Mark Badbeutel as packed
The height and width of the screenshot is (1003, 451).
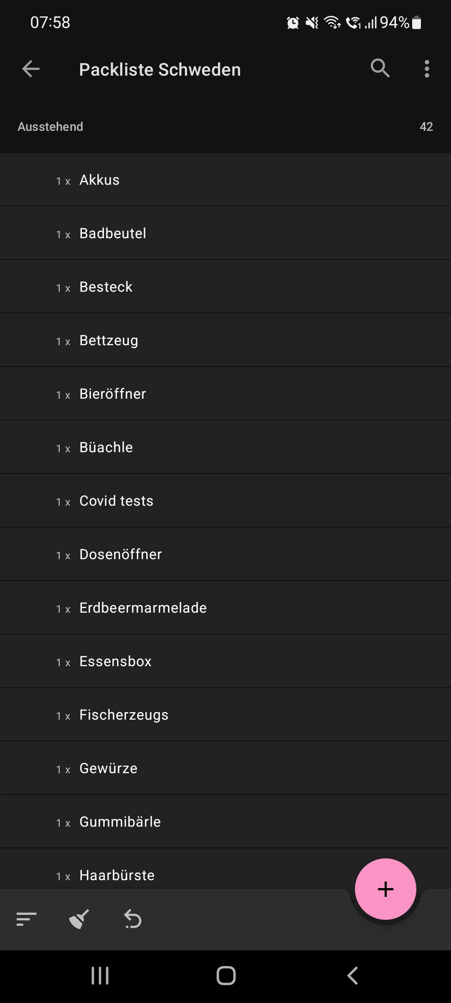pyautogui.click(x=225, y=233)
